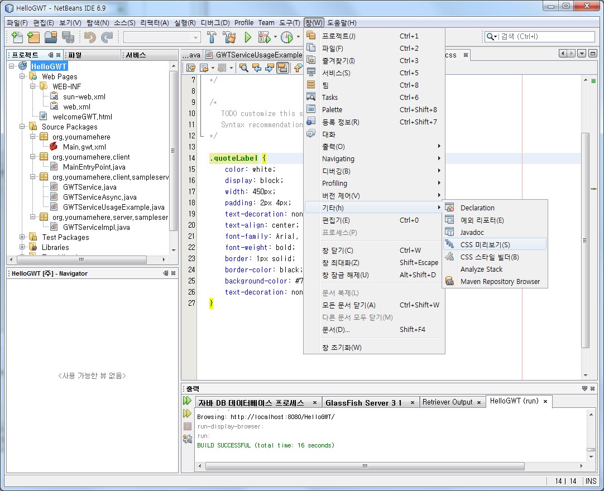
Task: Open the 도움말(H) menu
Action: click(x=342, y=23)
